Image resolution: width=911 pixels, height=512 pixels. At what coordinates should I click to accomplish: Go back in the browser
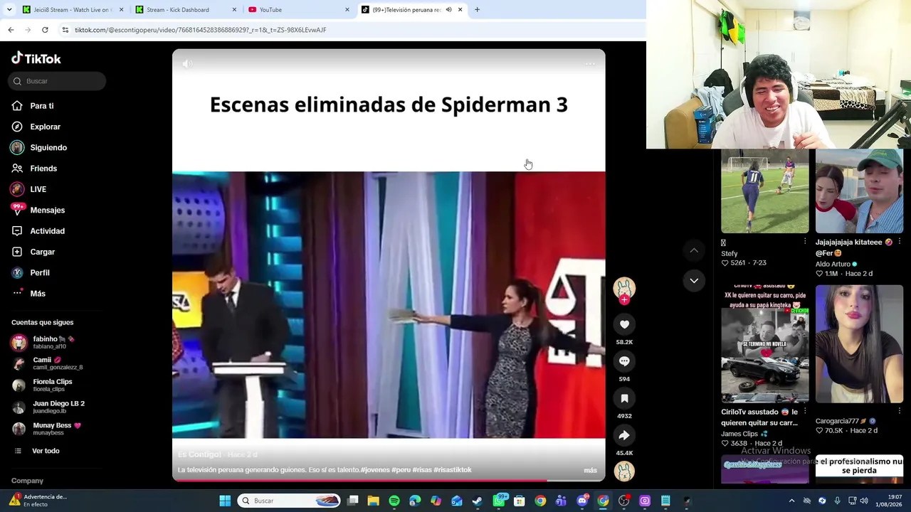[11, 30]
